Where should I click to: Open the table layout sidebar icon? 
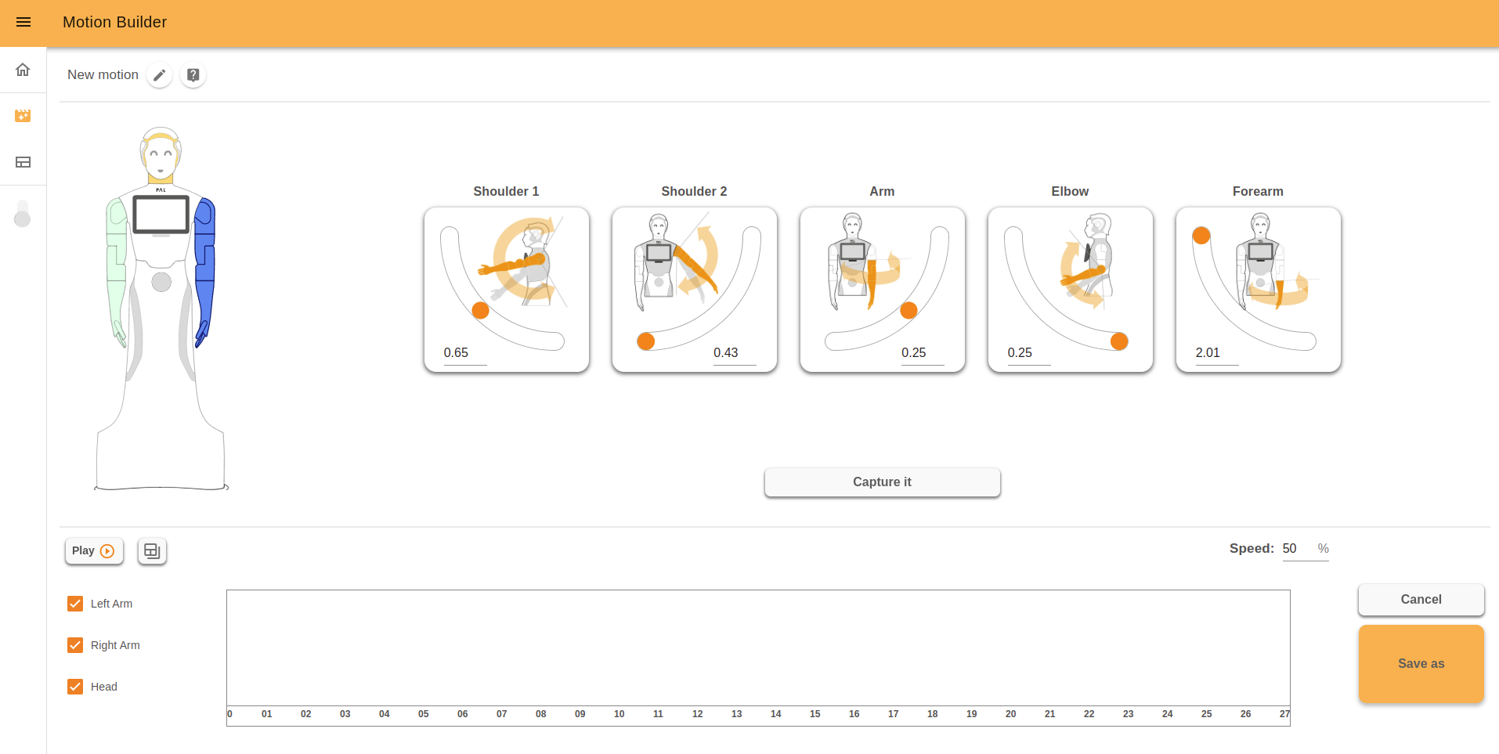coord(23,162)
